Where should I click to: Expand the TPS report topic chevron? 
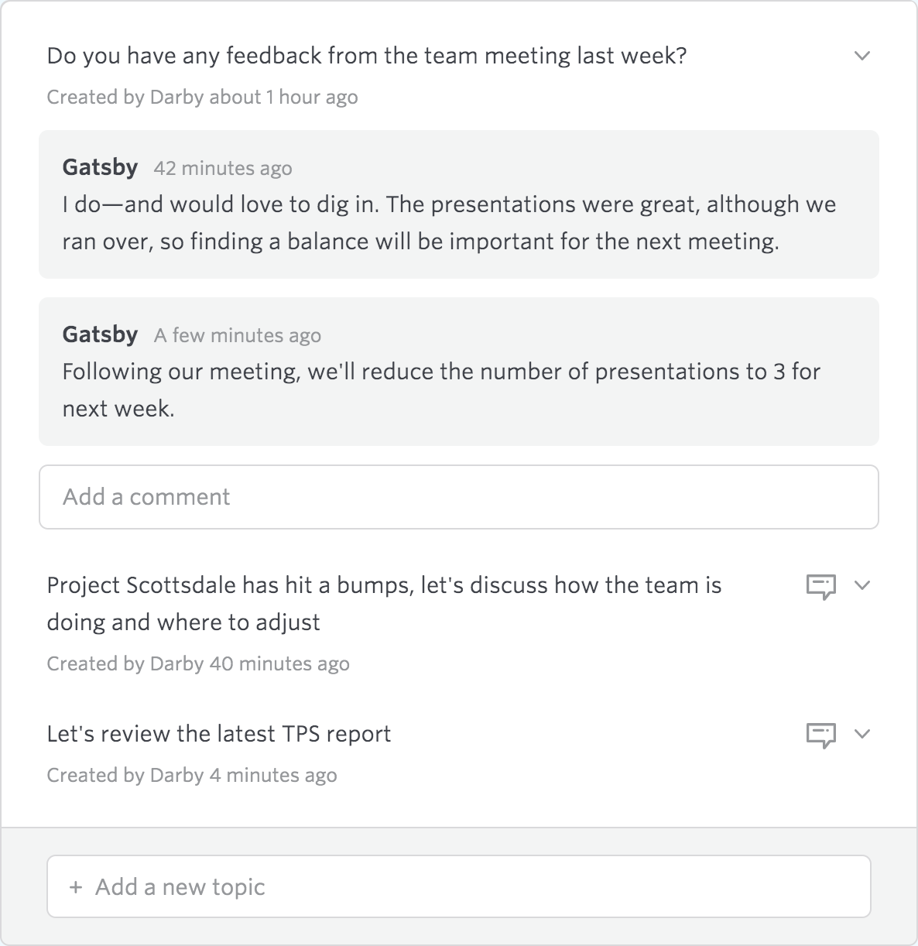tap(862, 735)
